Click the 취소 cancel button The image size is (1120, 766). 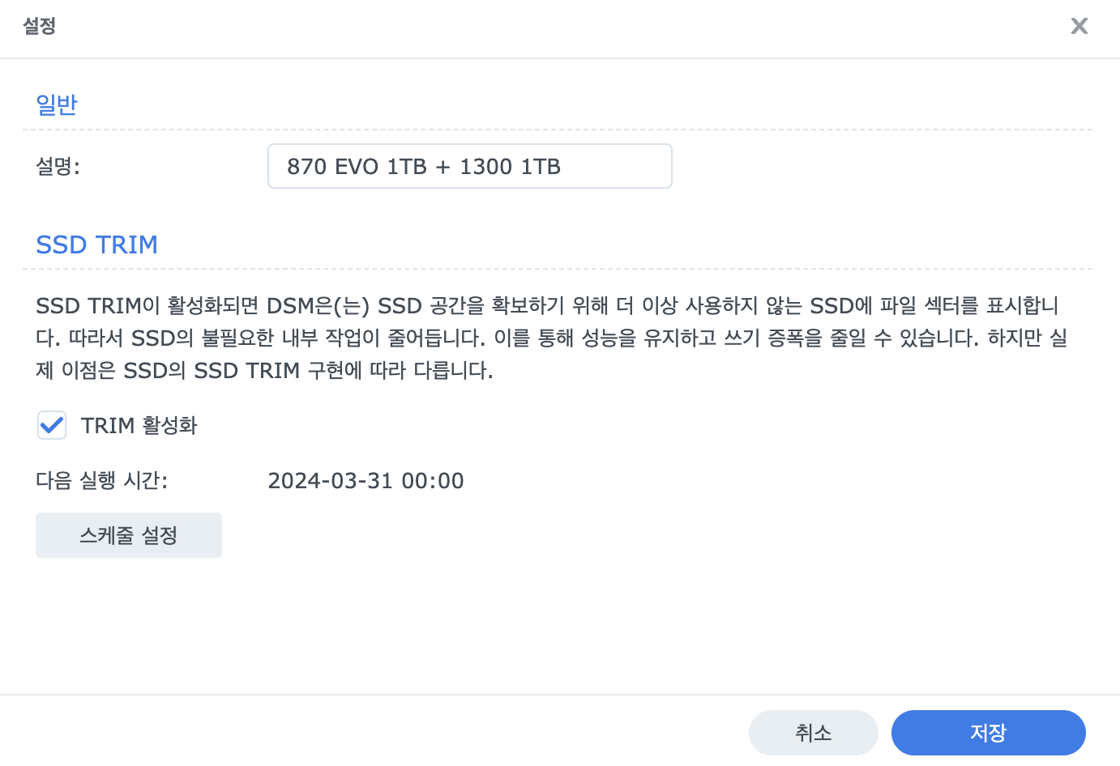[814, 733]
